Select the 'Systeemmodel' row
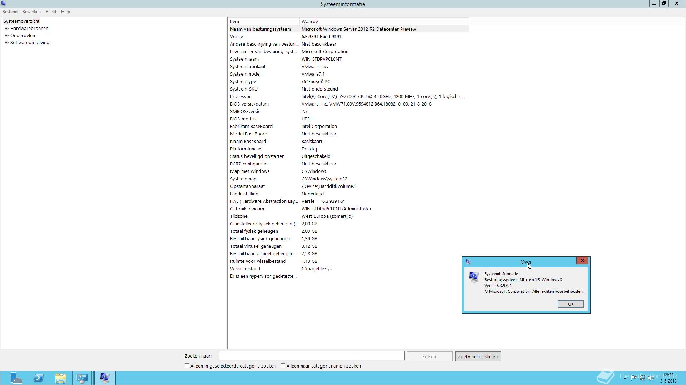Screen dimensions: 686x385 348,74
